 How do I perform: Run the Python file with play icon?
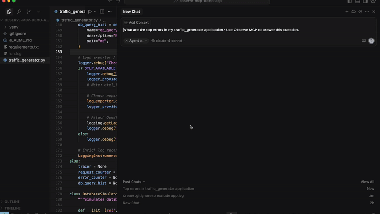[90, 11]
